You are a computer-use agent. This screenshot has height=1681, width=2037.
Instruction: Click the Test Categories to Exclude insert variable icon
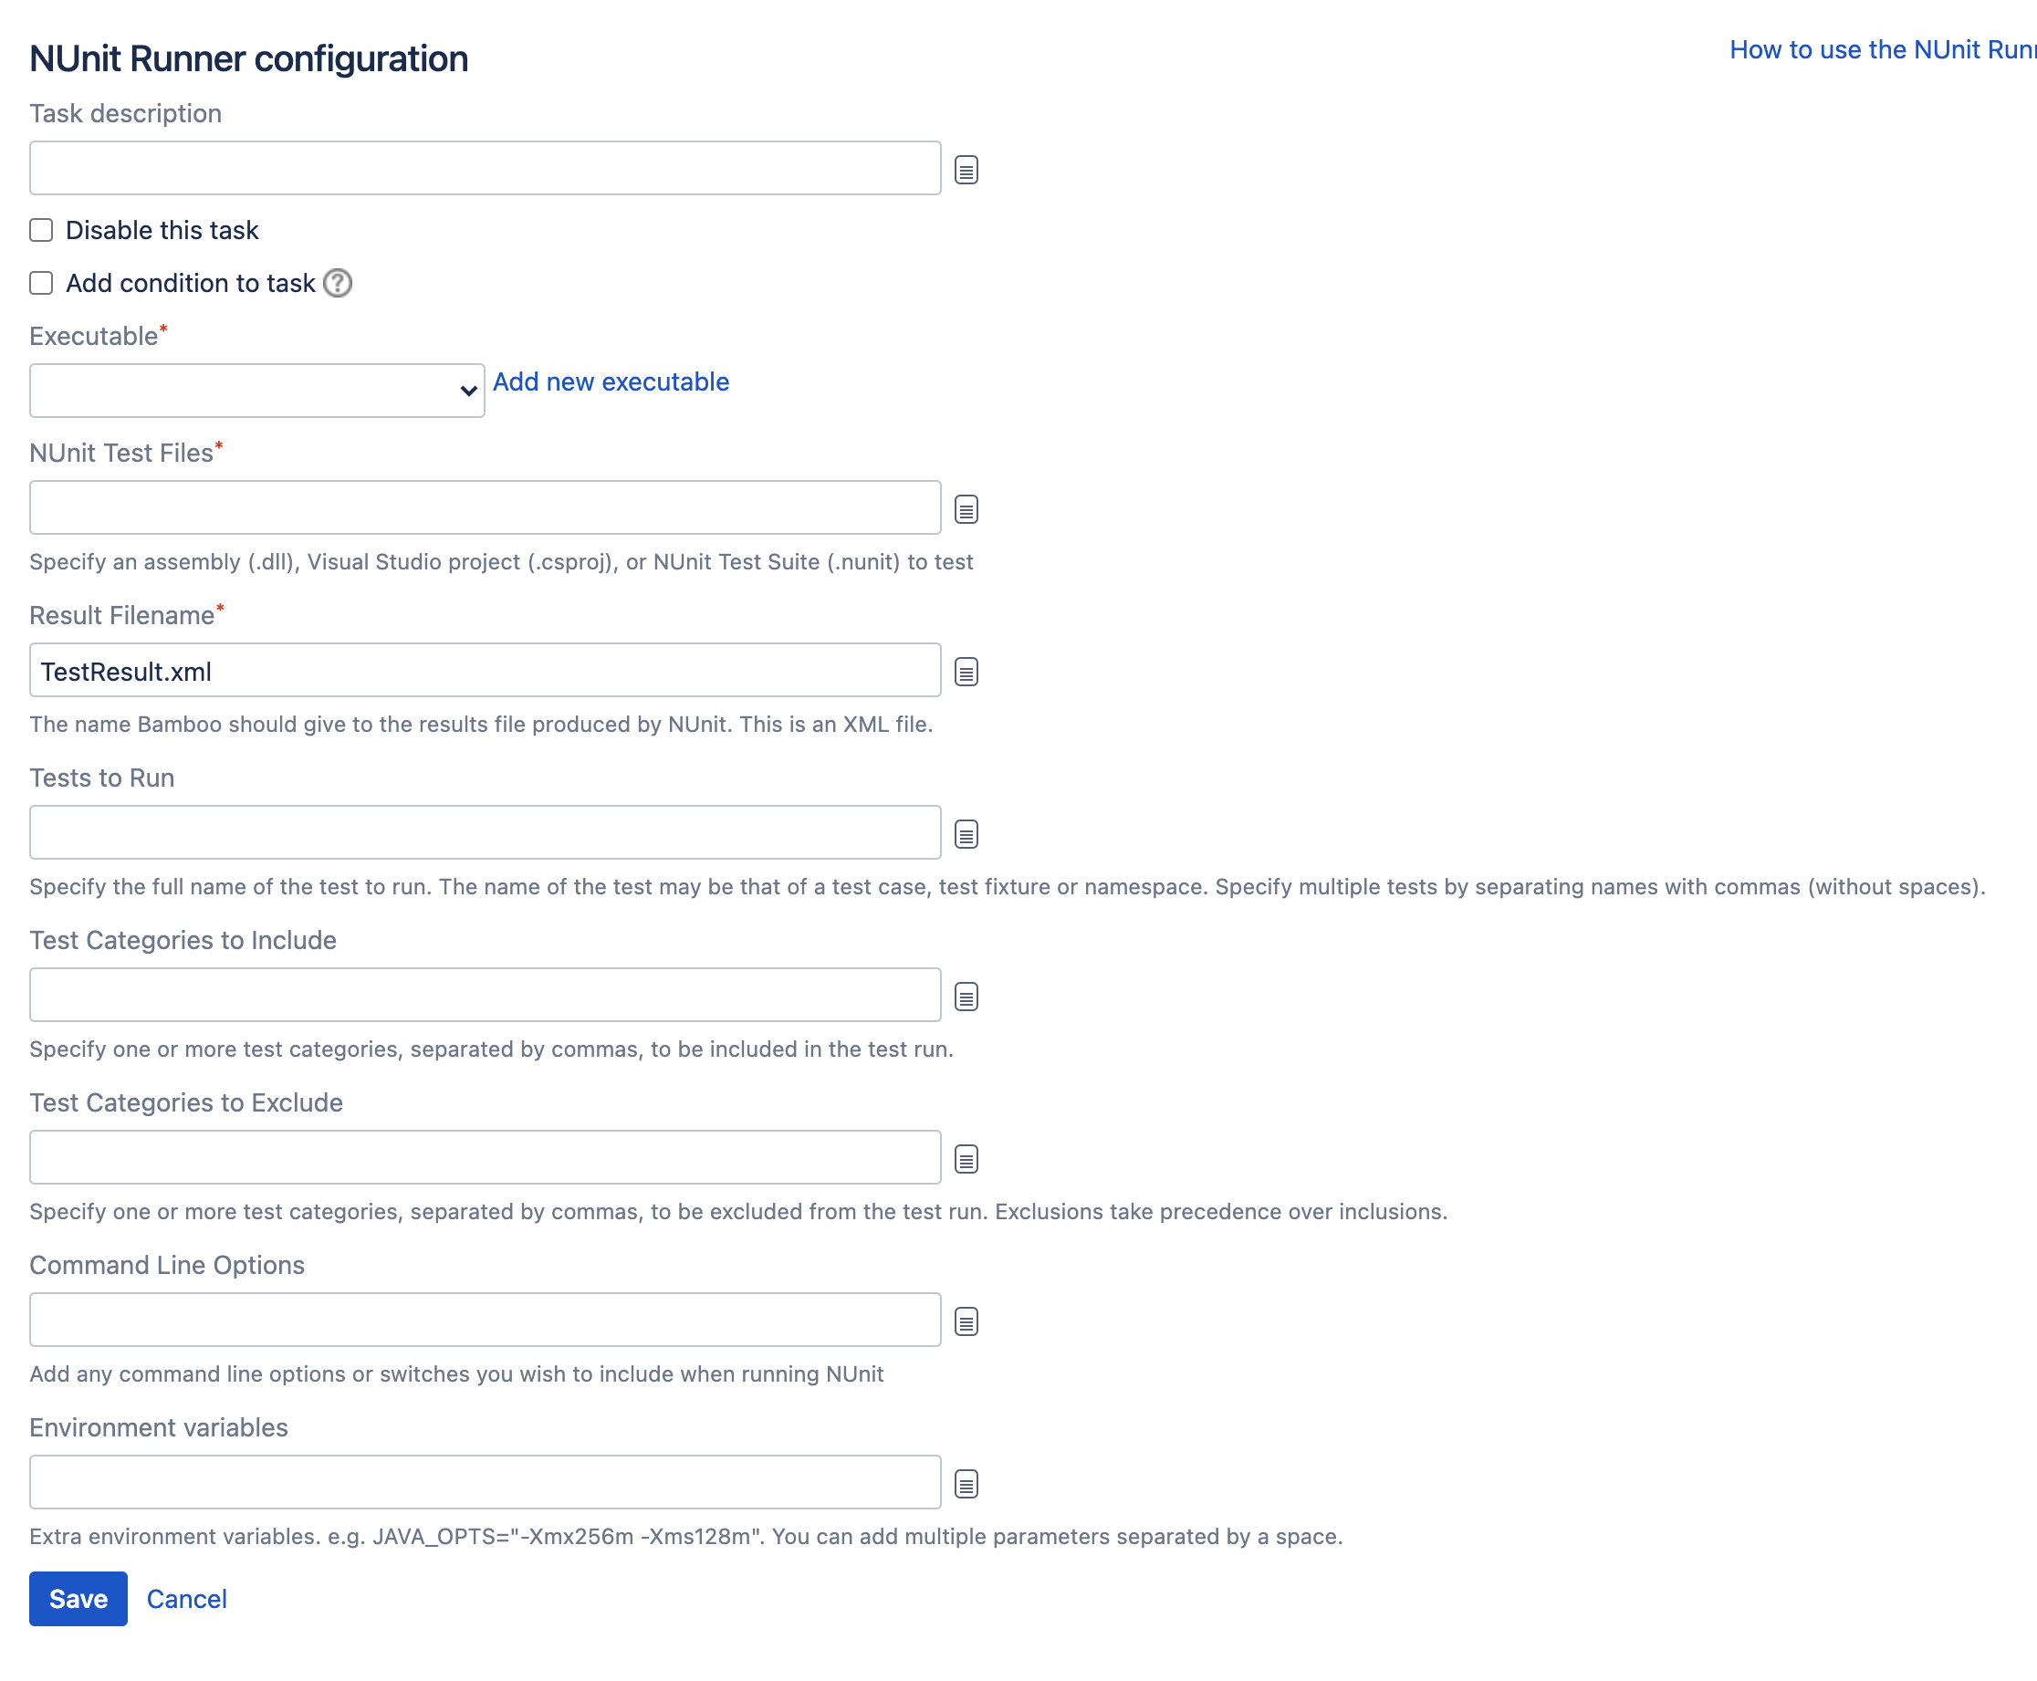click(967, 1158)
